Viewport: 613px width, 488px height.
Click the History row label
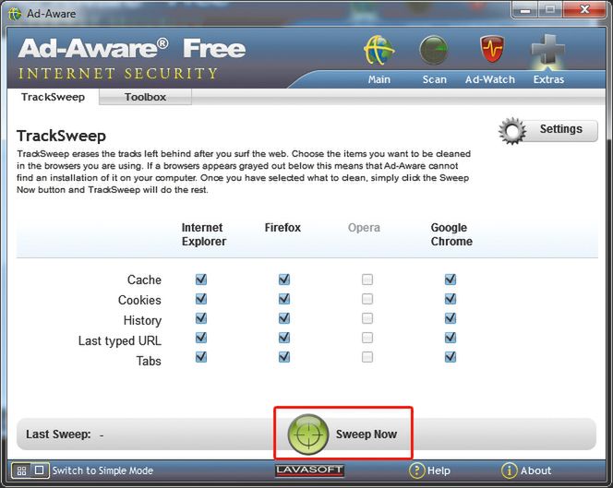pyautogui.click(x=142, y=320)
